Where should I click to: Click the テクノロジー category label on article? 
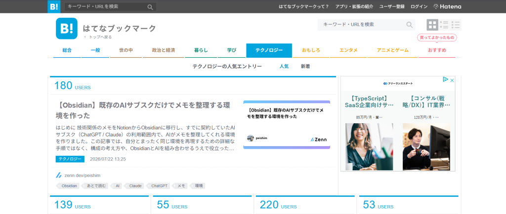pyautogui.click(x=70, y=159)
